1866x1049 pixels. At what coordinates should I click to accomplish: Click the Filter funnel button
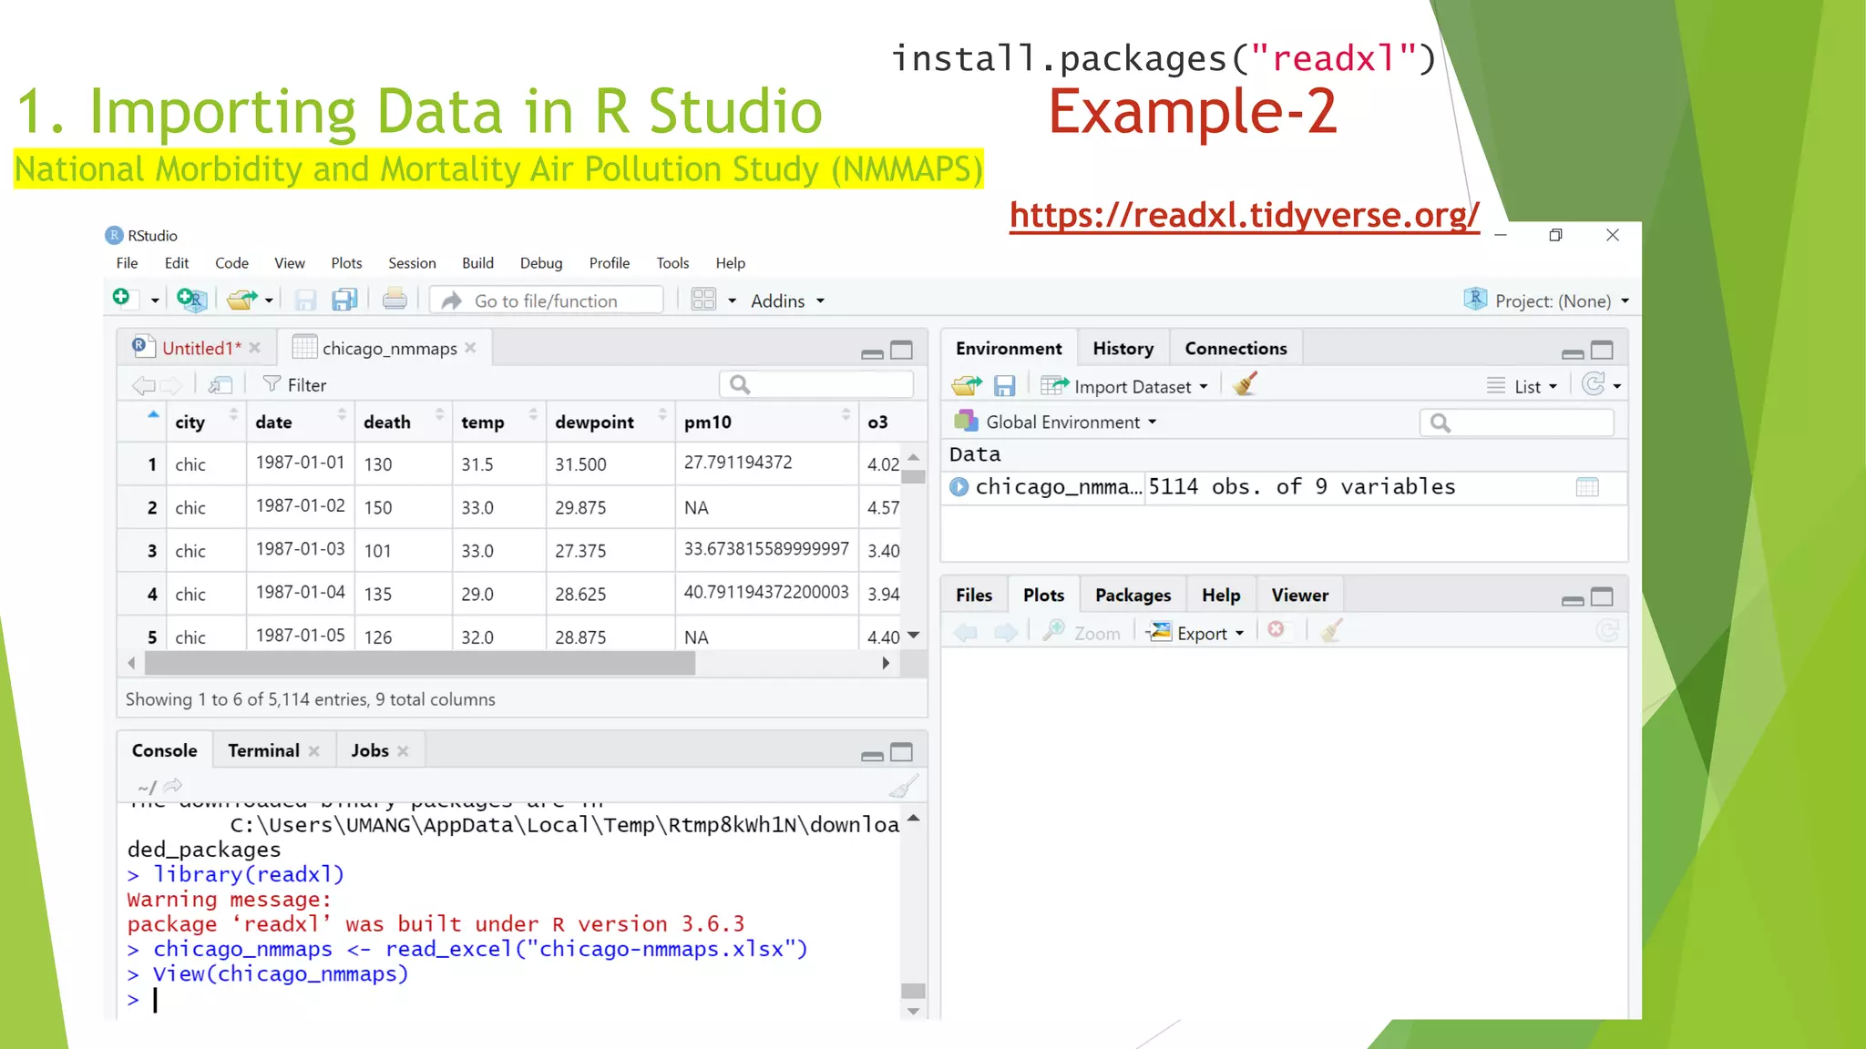pyautogui.click(x=293, y=385)
